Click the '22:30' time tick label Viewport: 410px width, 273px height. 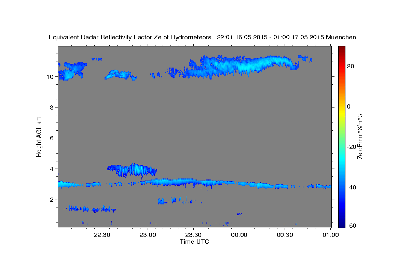coord(102,235)
